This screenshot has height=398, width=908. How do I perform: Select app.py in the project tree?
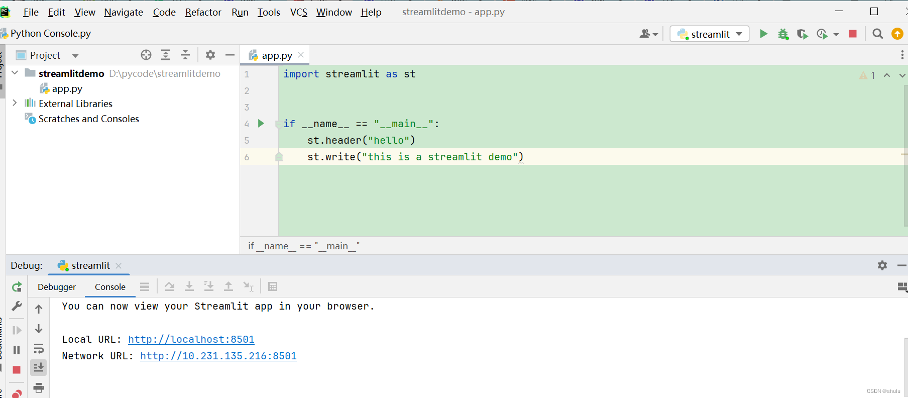67,89
